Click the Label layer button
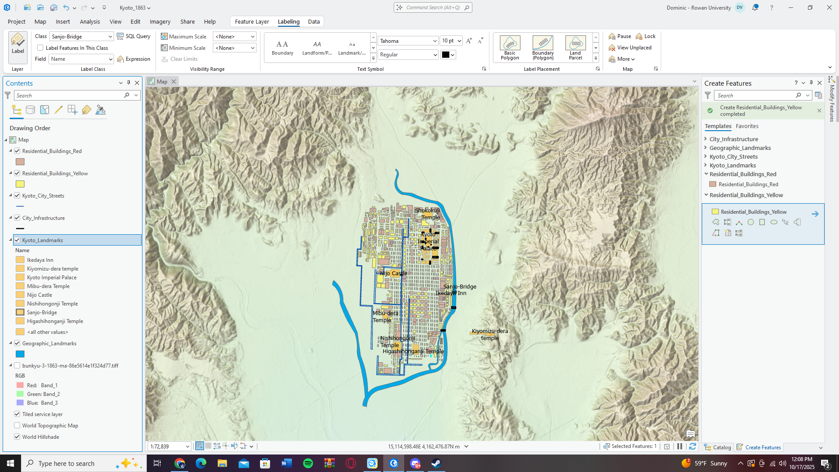Viewport: 839px width, 472px height. (x=18, y=48)
